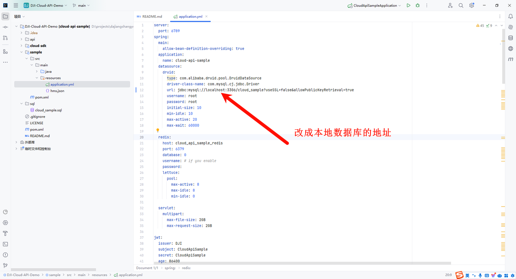Screen dimensions: 516x279
Task: Open the DJI-Cloud-API-Demo project dropdown
Action: click(46, 6)
